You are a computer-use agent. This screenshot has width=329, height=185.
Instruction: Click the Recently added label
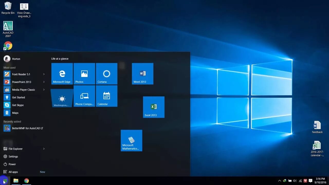click(x=12, y=122)
